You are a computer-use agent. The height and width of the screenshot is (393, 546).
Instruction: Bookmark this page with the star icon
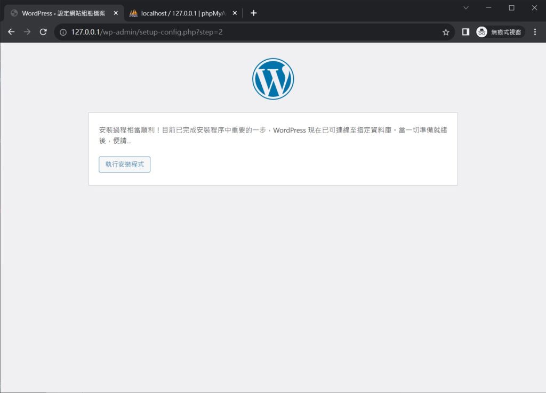pos(446,32)
